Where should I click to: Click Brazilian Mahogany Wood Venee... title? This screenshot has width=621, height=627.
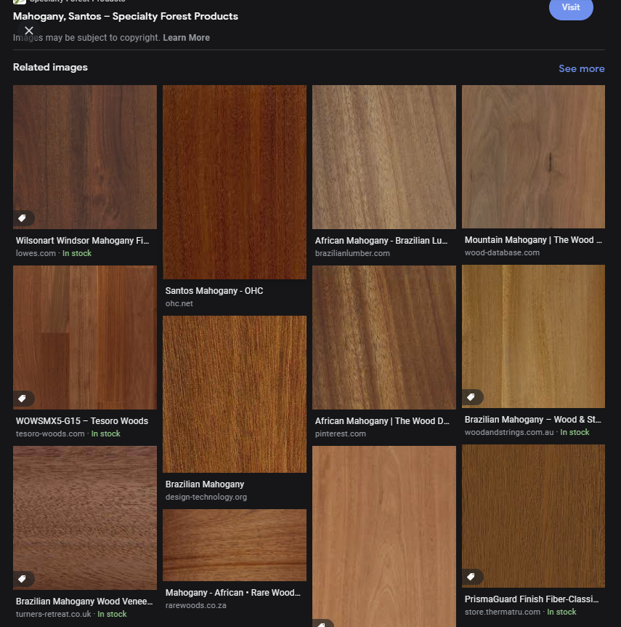pyautogui.click(x=84, y=602)
